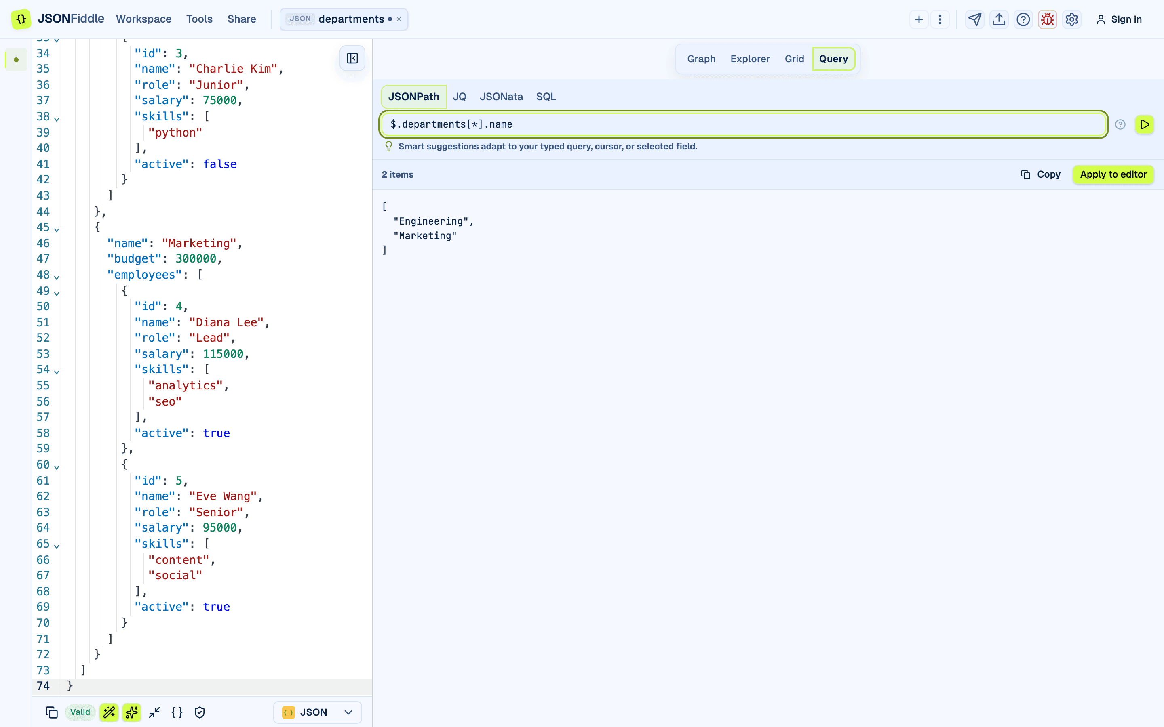Click the "Marketing" result text
The image size is (1164, 727).
pyautogui.click(x=425, y=235)
